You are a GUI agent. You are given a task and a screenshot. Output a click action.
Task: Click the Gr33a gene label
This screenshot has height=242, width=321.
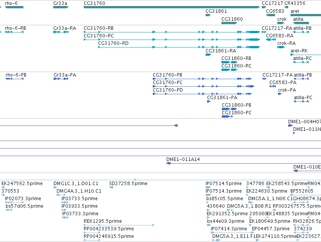pos(60,3)
